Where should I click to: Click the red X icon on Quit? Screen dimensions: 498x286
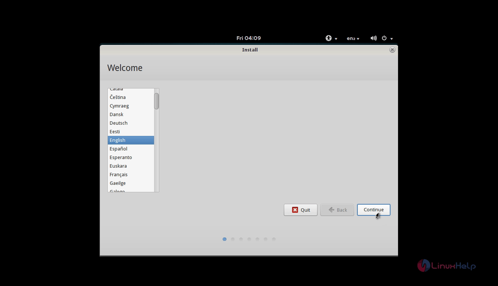295,210
